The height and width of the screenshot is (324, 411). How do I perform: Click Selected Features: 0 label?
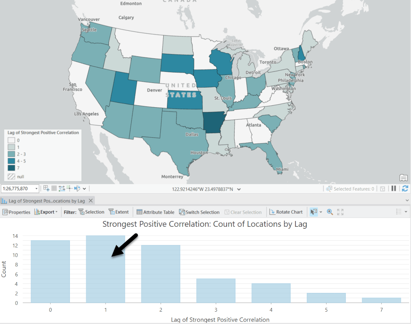click(354, 189)
